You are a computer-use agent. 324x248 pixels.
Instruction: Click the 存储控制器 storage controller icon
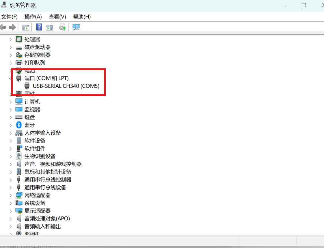19,55
